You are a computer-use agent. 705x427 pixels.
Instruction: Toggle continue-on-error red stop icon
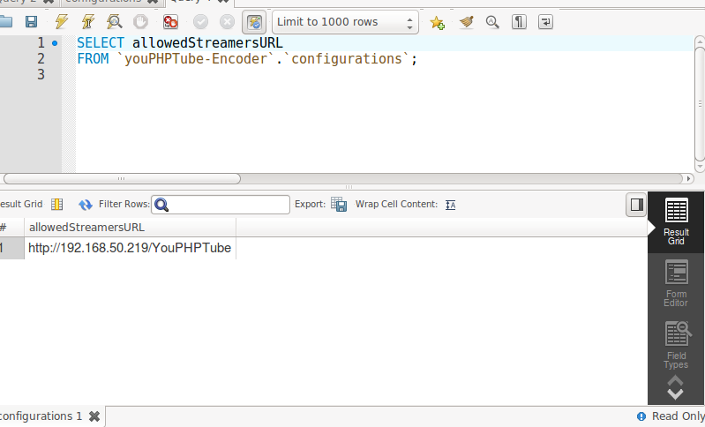(x=170, y=21)
